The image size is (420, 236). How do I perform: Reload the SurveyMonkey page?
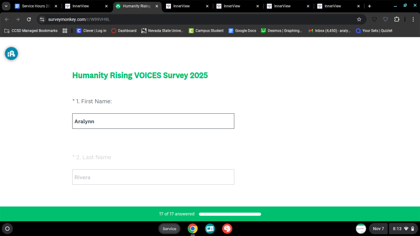pos(29,19)
